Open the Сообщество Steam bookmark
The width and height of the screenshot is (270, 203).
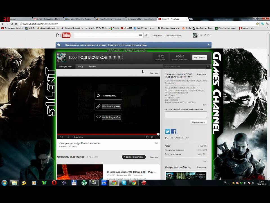point(203,28)
